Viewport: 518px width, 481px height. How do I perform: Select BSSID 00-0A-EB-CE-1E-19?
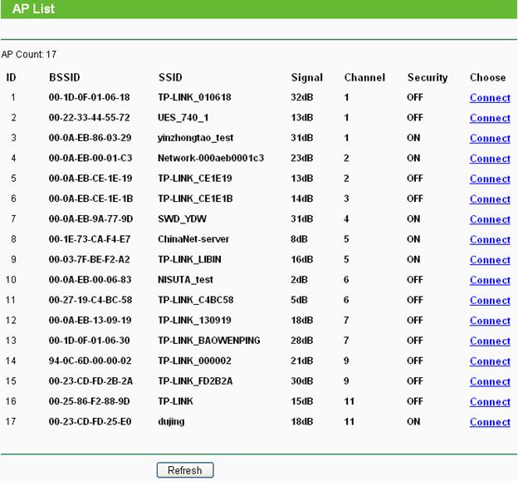tap(90, 178)
